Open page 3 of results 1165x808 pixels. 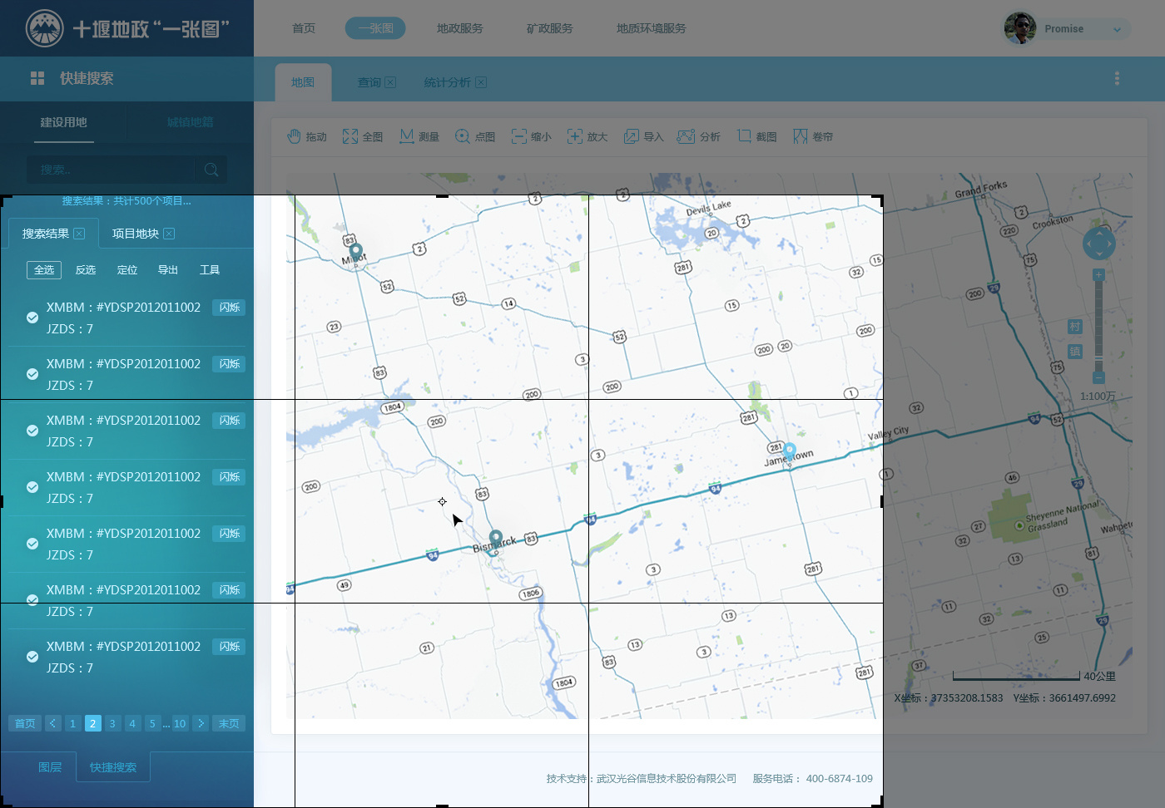[x=112, y=723]
